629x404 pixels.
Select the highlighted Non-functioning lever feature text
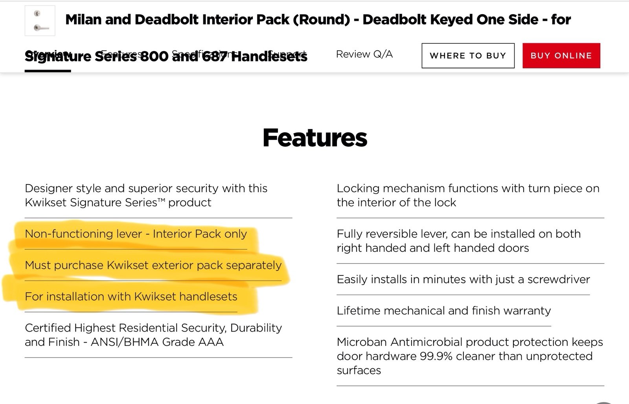point(136,234)
